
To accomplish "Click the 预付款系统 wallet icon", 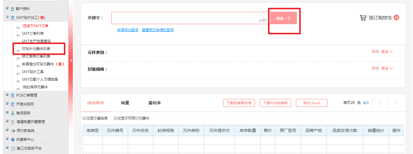I will pyautogui.click(x=13, y=131).
